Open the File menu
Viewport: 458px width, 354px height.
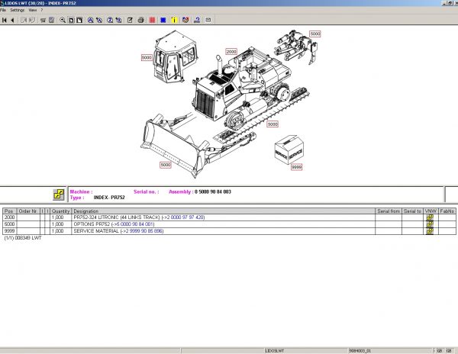4,11
